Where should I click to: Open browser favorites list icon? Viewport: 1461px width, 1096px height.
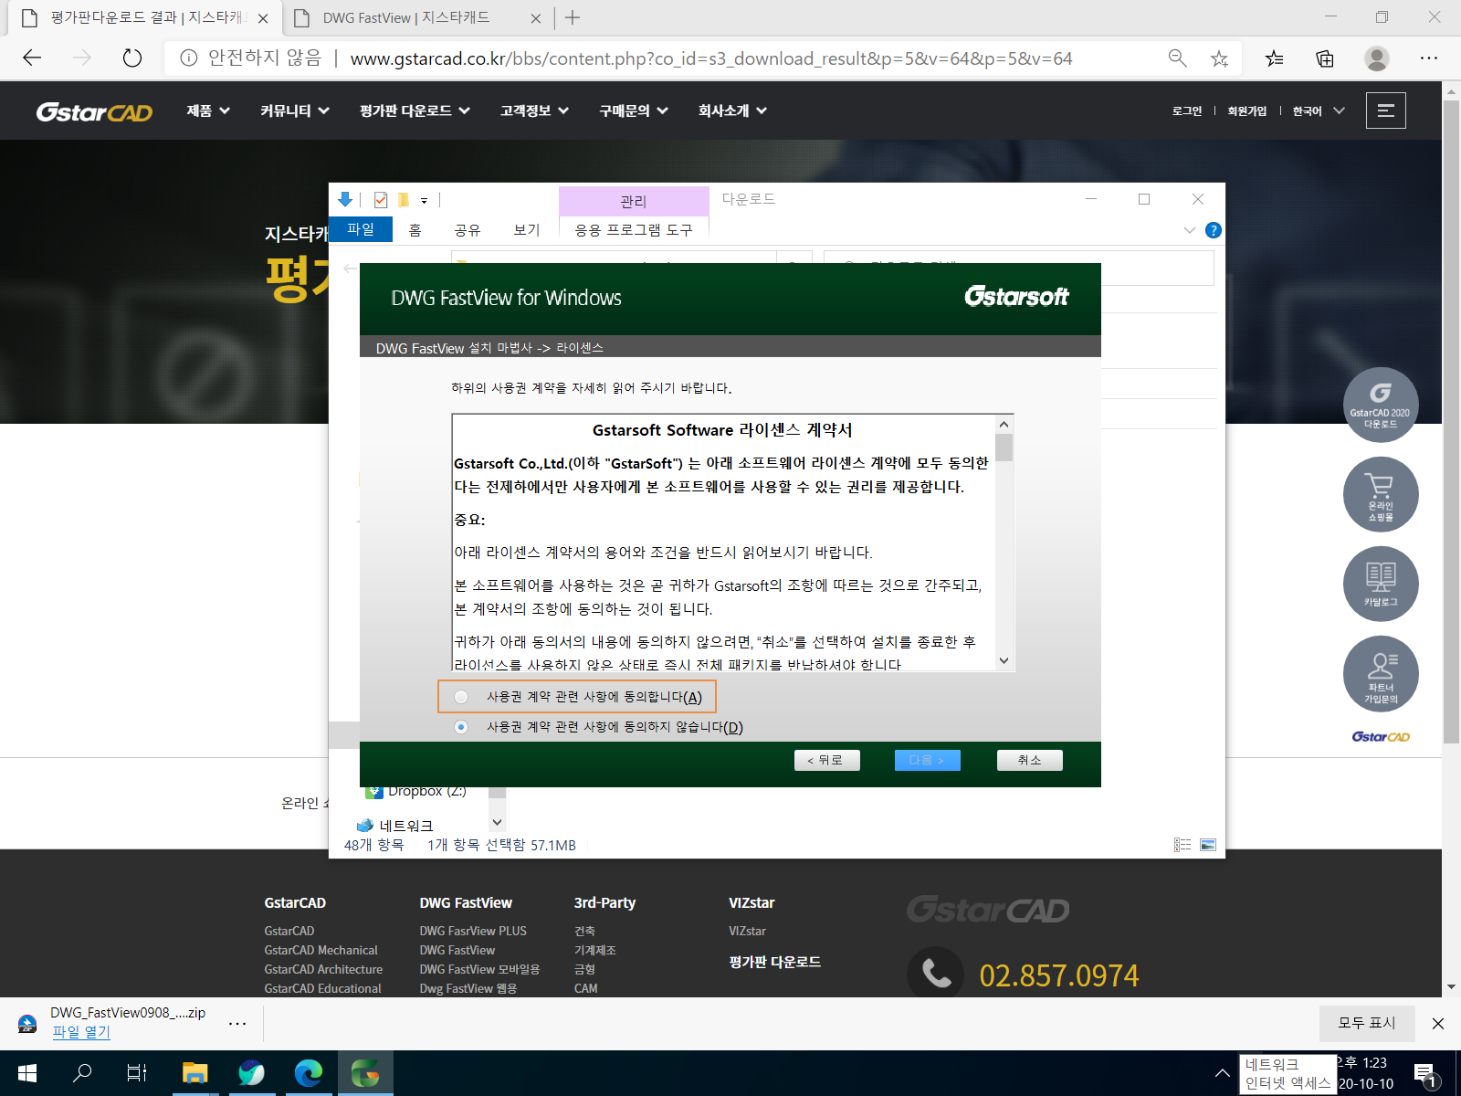[x=1275, y=58]
